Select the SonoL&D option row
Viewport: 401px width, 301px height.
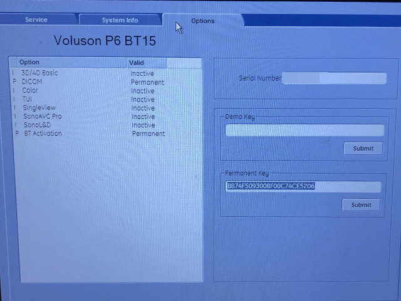point(106,125)
